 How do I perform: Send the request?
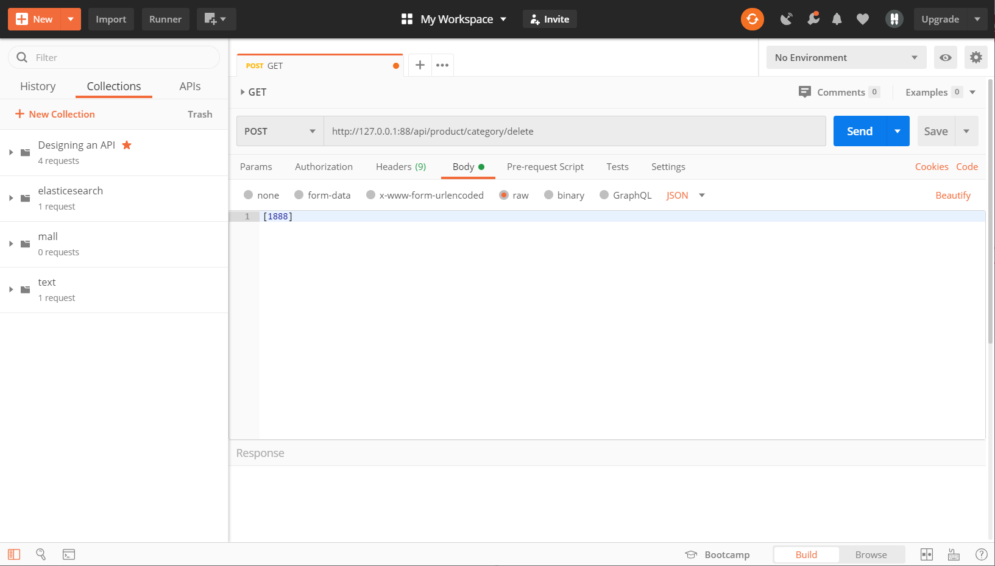pos(860,131)
